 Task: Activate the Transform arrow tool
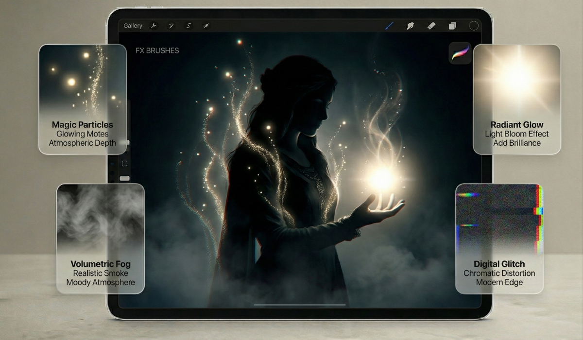(x=206, y=26)
